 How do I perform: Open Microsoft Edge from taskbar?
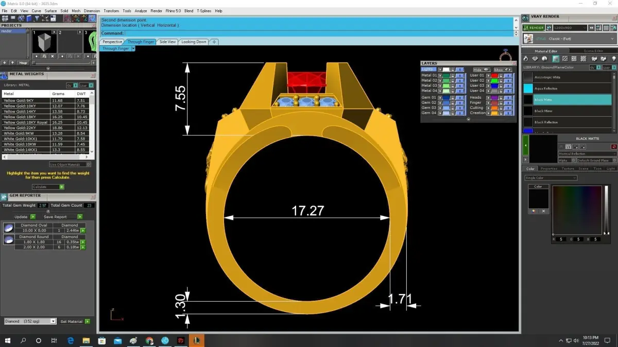tap(71, 340)
